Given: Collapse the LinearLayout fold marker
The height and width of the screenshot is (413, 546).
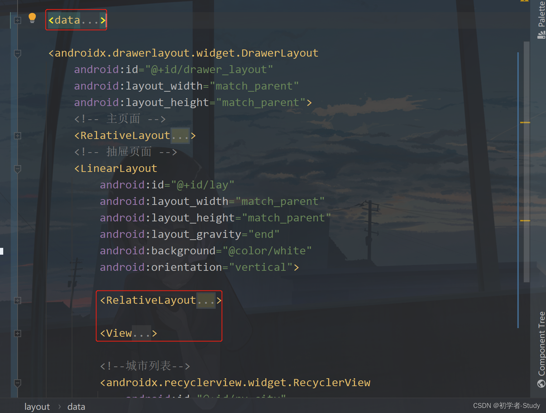Looking at the screenshot, I should pos(18,169).
